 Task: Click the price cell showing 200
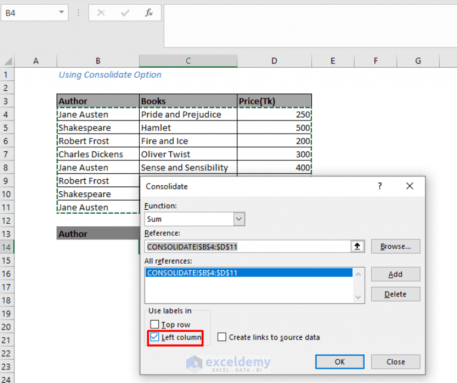click(x=274, y=141)
